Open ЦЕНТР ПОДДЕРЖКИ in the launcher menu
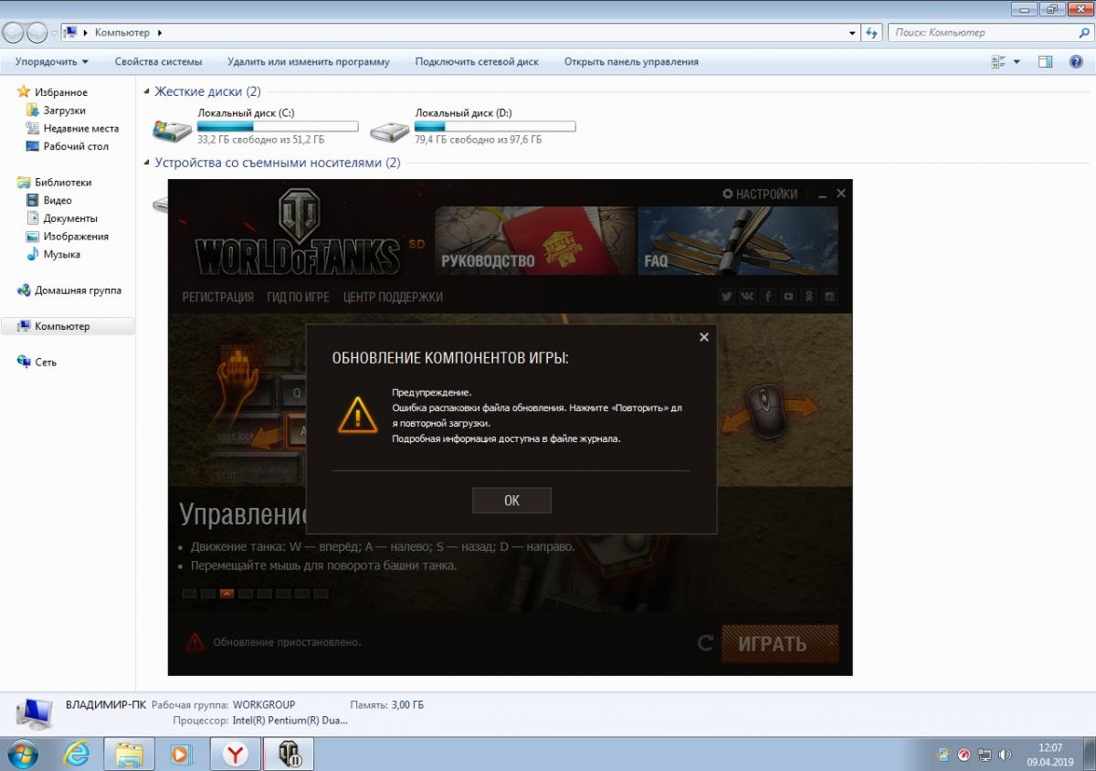 393,297
